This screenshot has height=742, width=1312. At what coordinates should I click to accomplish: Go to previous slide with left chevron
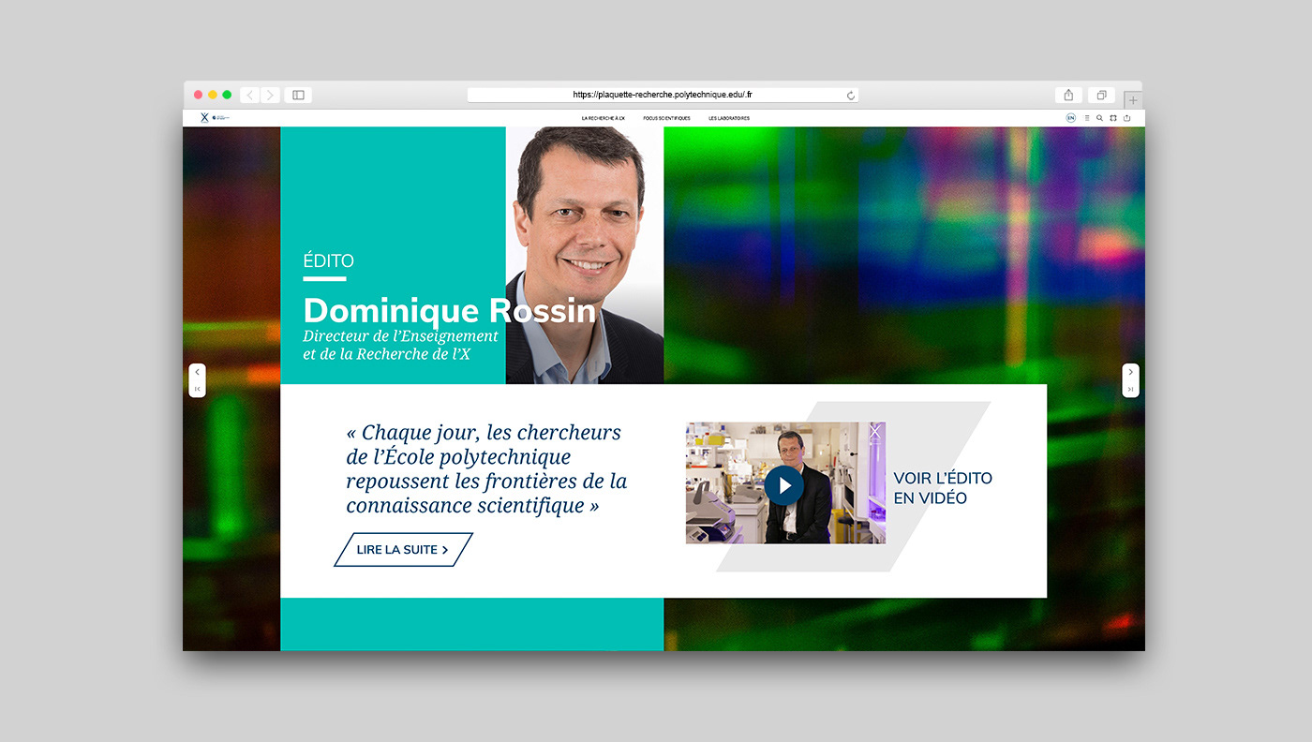(197, 372)
